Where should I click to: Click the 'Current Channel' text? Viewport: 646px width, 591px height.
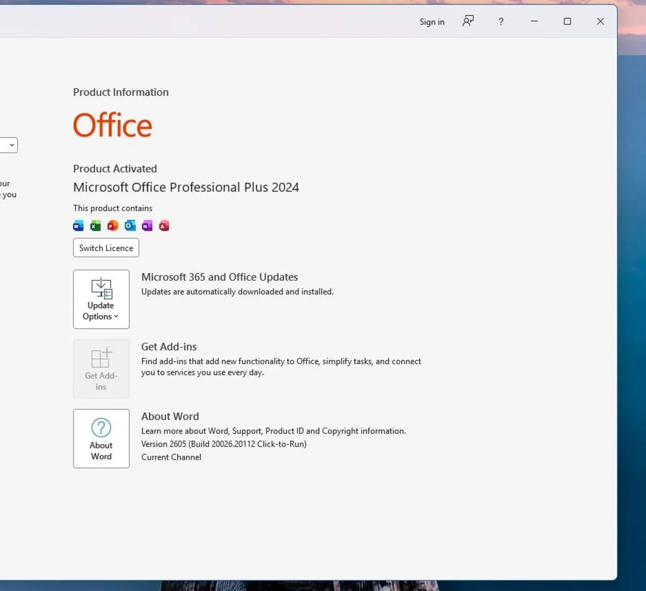171,457
